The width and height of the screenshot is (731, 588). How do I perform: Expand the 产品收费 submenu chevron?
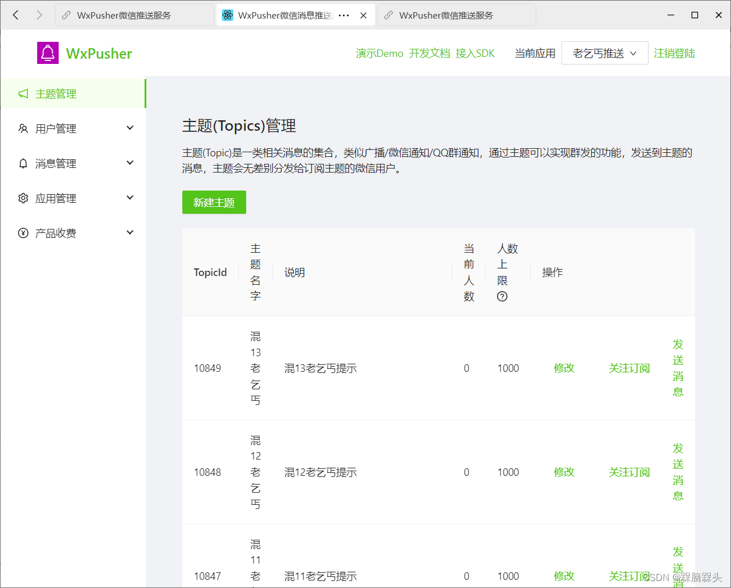(x=130, y=232)
